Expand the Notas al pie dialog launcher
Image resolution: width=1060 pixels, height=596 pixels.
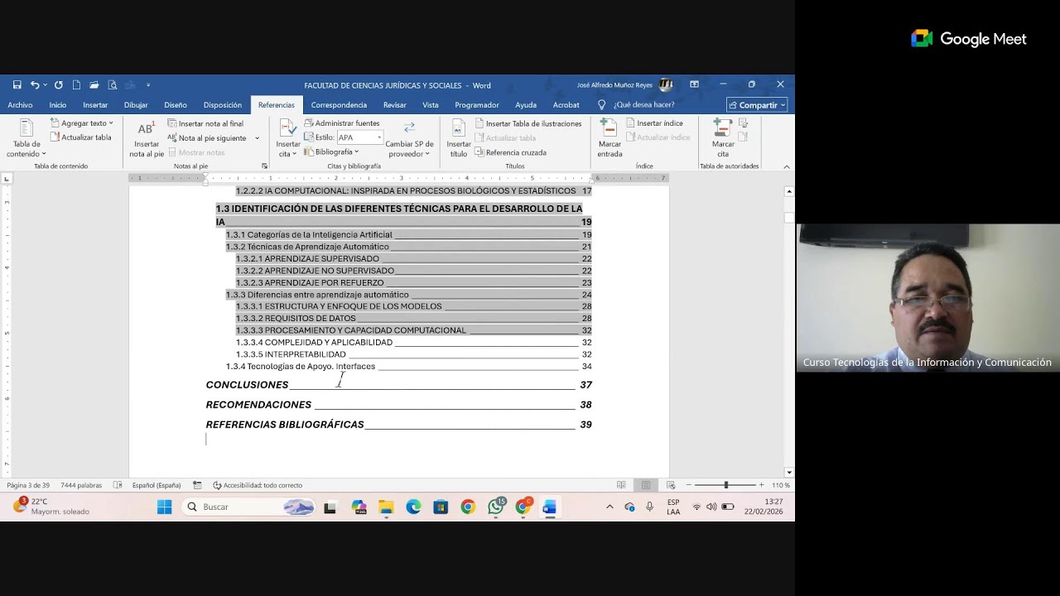tap(265, 166)
